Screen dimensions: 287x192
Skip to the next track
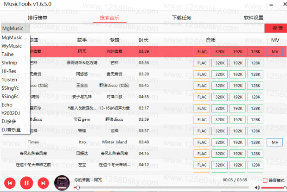coord(43,183)
